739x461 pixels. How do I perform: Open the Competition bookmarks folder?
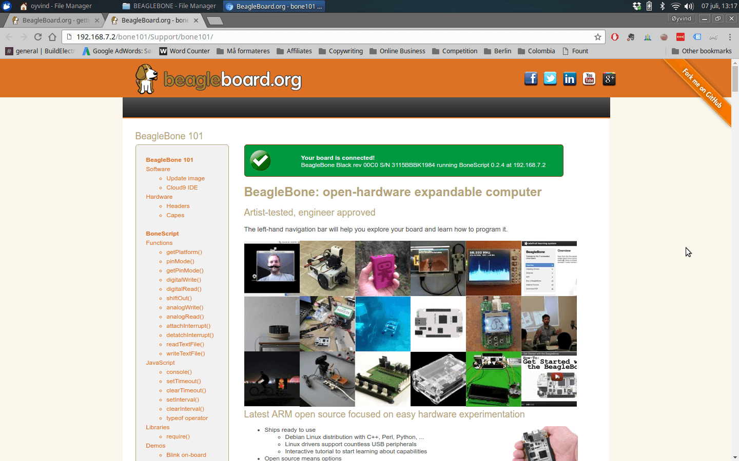[455, 51]
